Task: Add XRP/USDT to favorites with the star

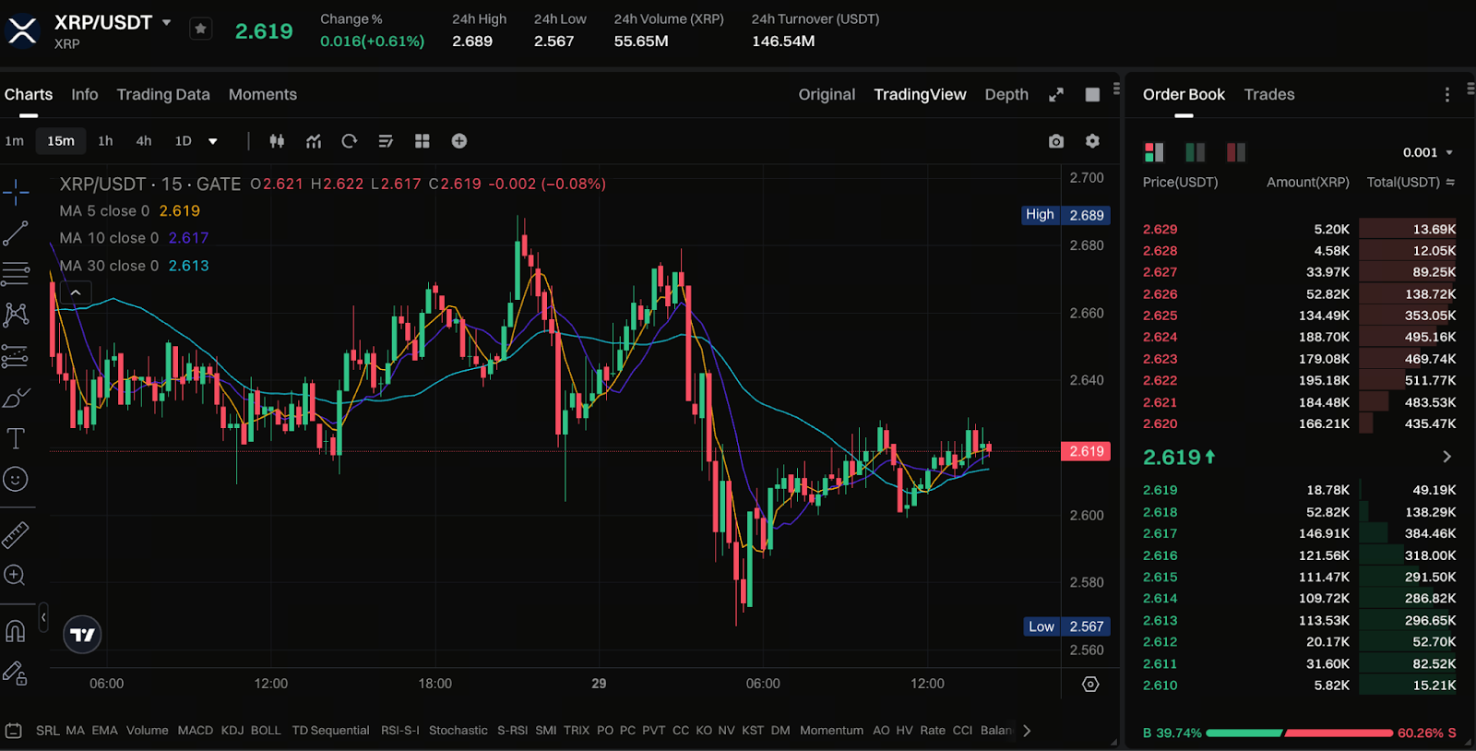Action: pos(200,29)
